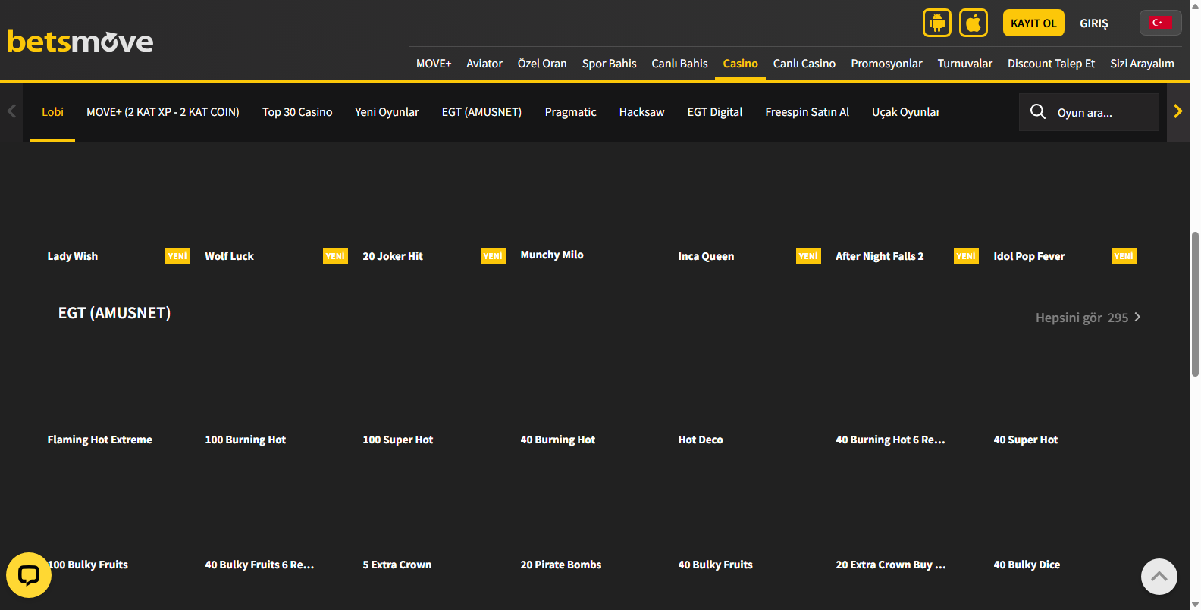Open Promosyonlar page
Screen dimensions: 1201x610
tap(886, 64)
